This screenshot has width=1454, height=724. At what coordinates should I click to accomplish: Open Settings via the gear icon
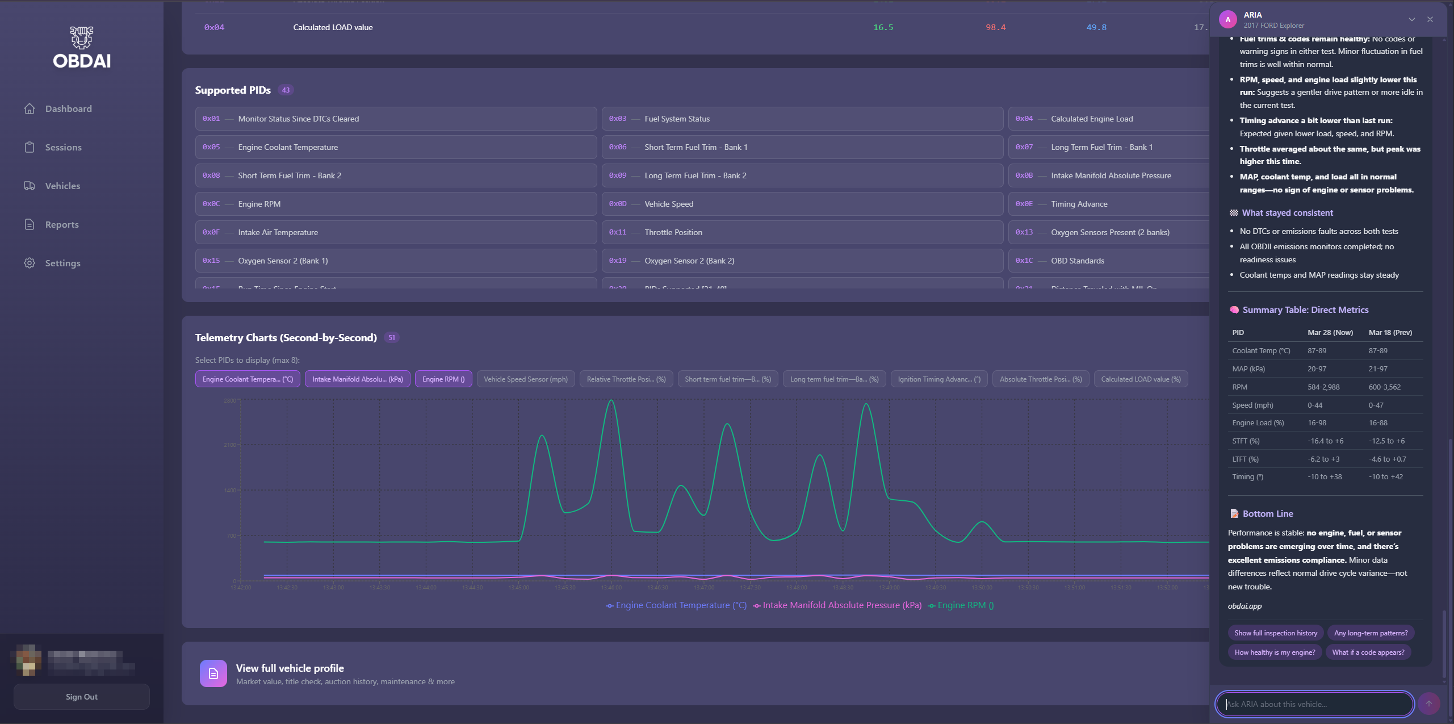pyautogui.click(x=30, y=263)
